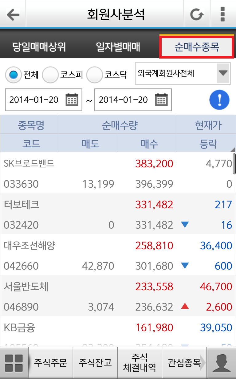Tap stock code 042660
Viewport: 236px width, 379px height.
(x=21, y=266)
